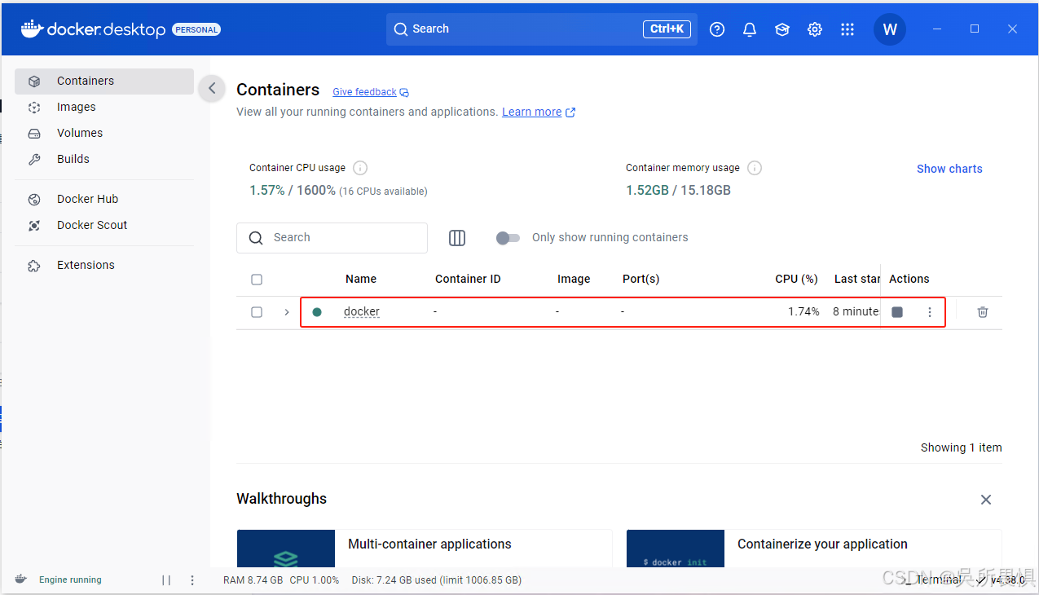Click the Learn more link

[x=531, y=112]
